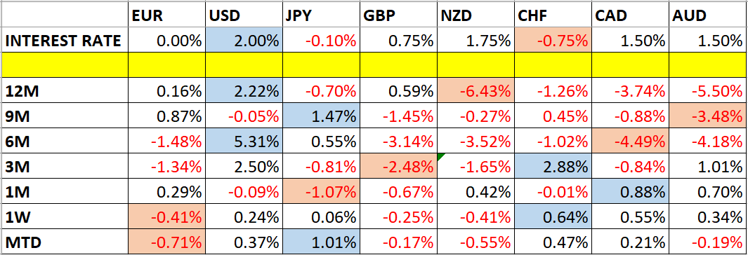Click the AUD column header cell
The width and height of the screenshot is (748, 255).
707,15
